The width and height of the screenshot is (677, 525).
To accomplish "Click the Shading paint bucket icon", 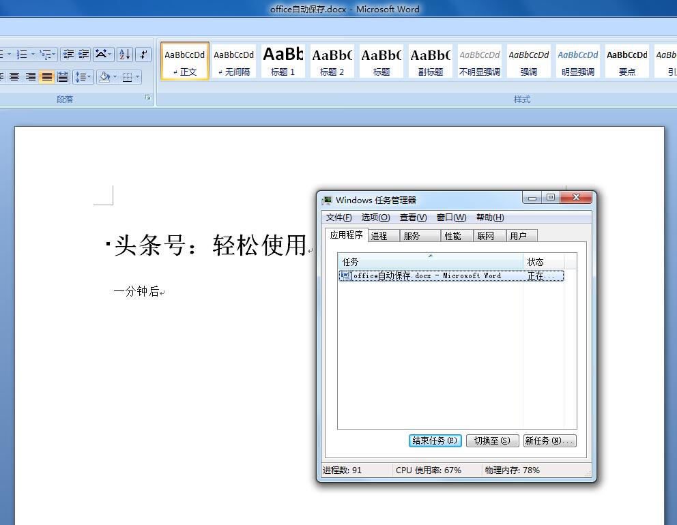I will [x=104, y=76].
